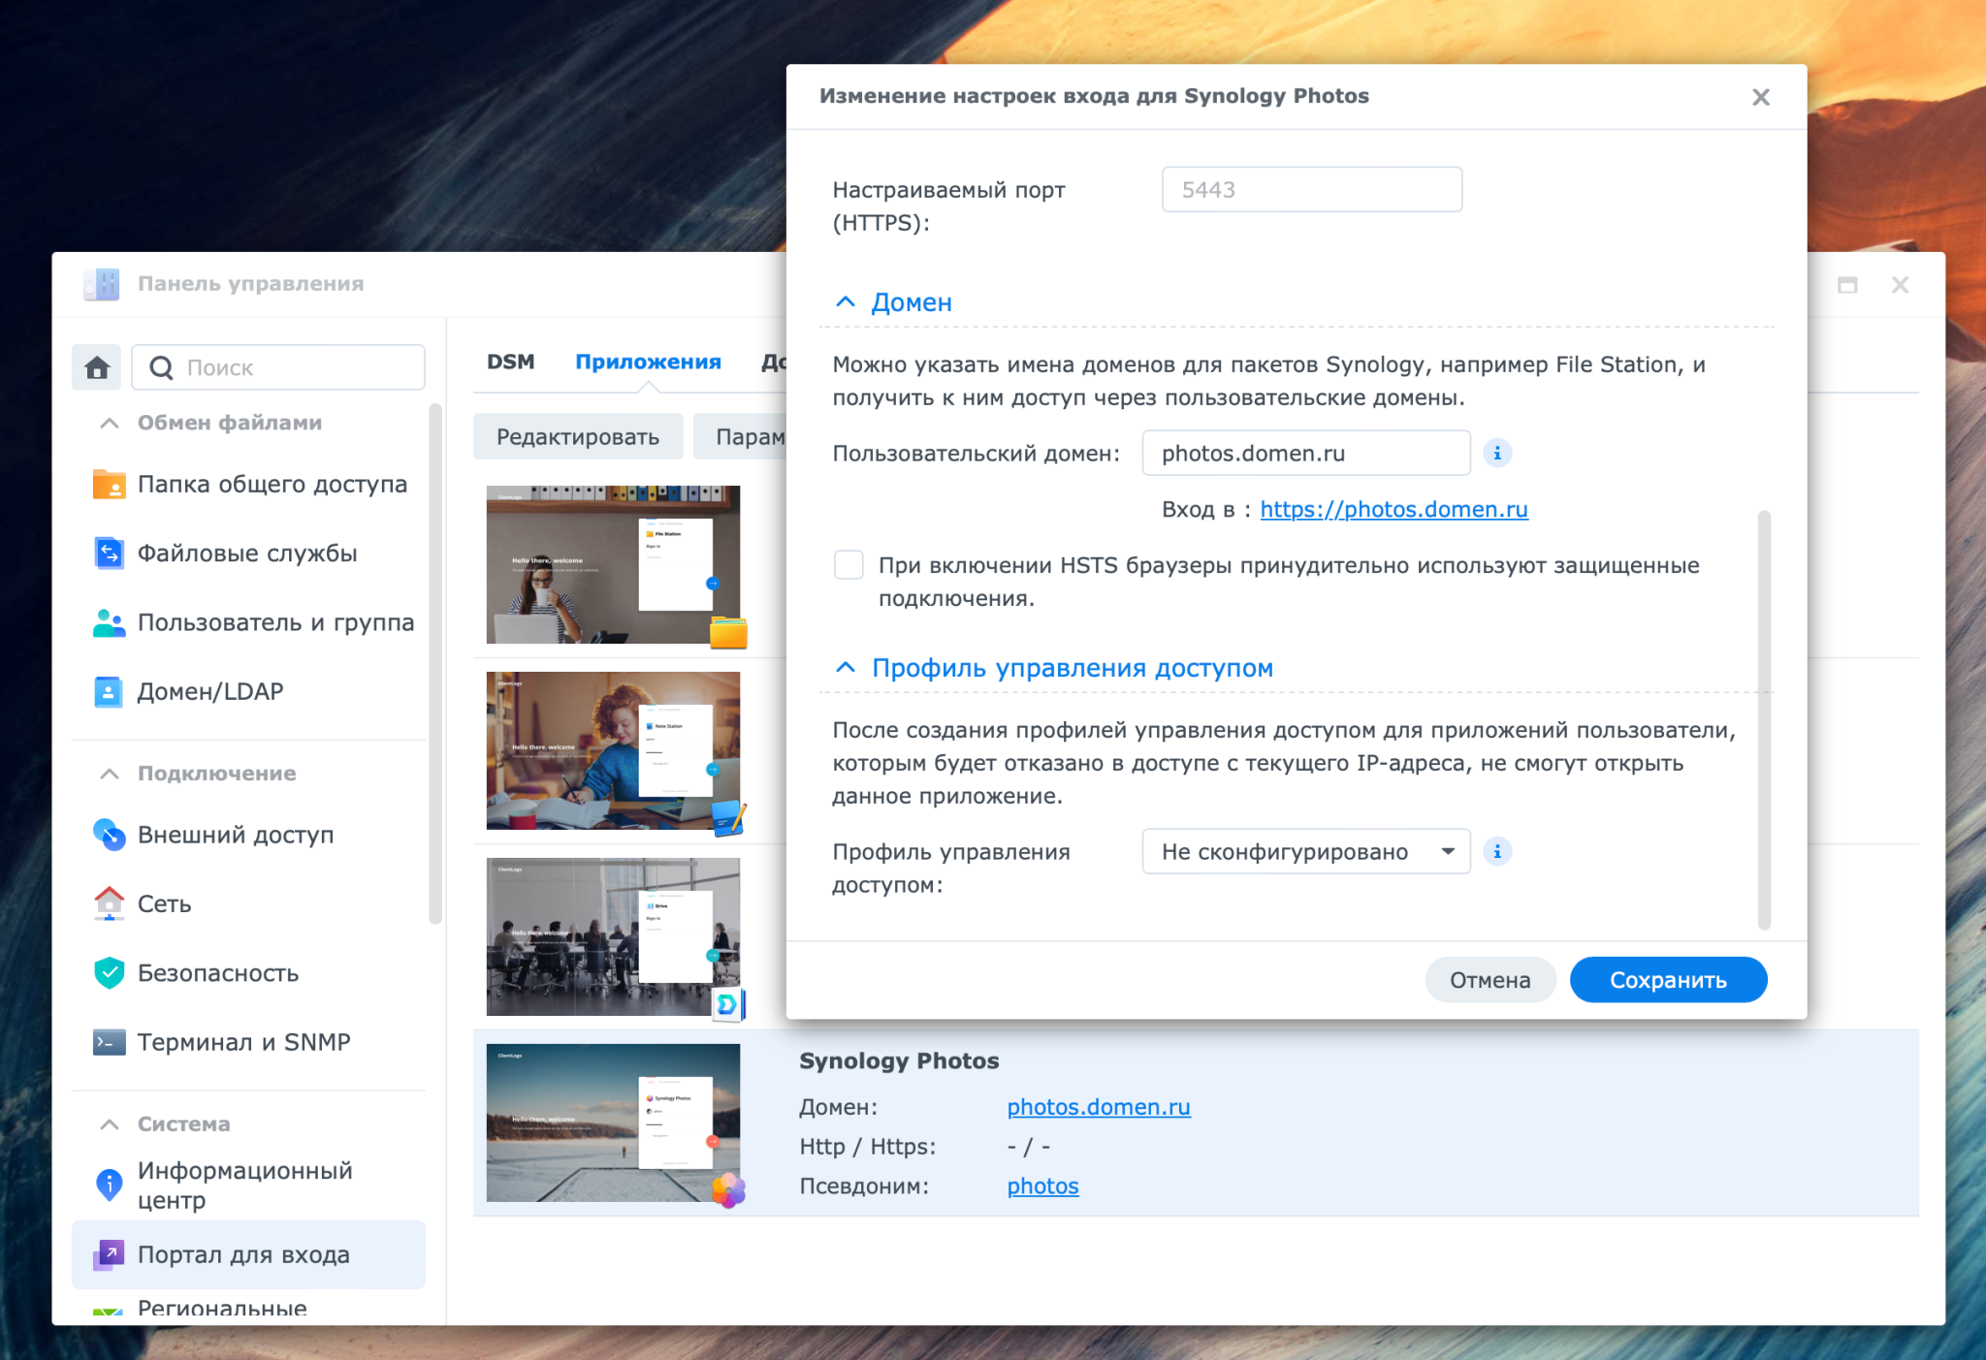Viewport: 1986px width, 1360px height.
Task: Open Внешний доступ icon
Action: [109, 835]
